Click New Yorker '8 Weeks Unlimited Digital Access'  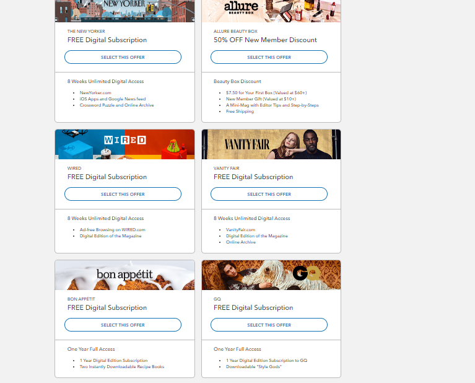pyautogui.click(x=105, y=81)
